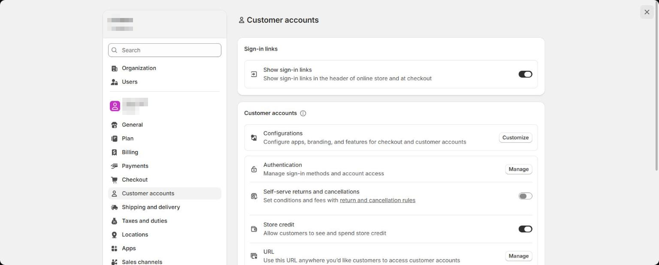This screenshot has height=265, width=659.
Task: Click the Users people icon
Action: click(x=114, y=82)
